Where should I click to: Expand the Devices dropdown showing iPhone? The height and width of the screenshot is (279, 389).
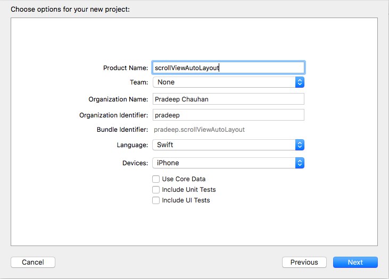click(x=228, y=163)
